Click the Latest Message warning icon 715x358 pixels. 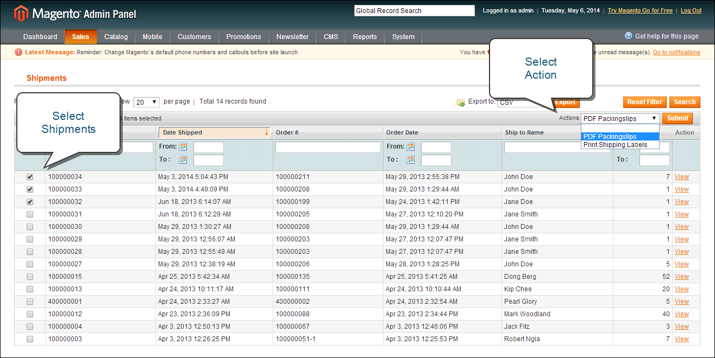(x=18, y=52)
